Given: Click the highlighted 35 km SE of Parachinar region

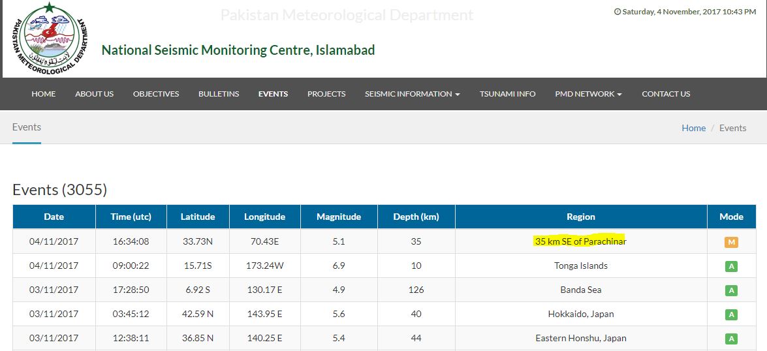Looking at the screenshot, I should pyautogui.click(x=580, y=241).
